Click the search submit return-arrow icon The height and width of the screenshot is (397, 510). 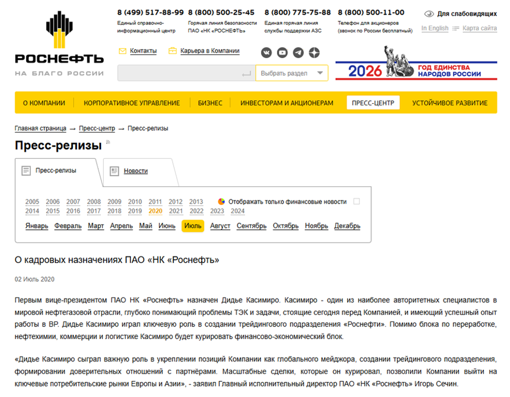(247, 74)
